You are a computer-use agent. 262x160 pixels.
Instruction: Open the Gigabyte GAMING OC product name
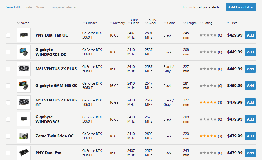(x=57, y=86)
